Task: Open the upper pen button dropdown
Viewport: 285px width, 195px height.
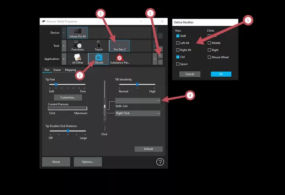Action: [x=138, y=101]
